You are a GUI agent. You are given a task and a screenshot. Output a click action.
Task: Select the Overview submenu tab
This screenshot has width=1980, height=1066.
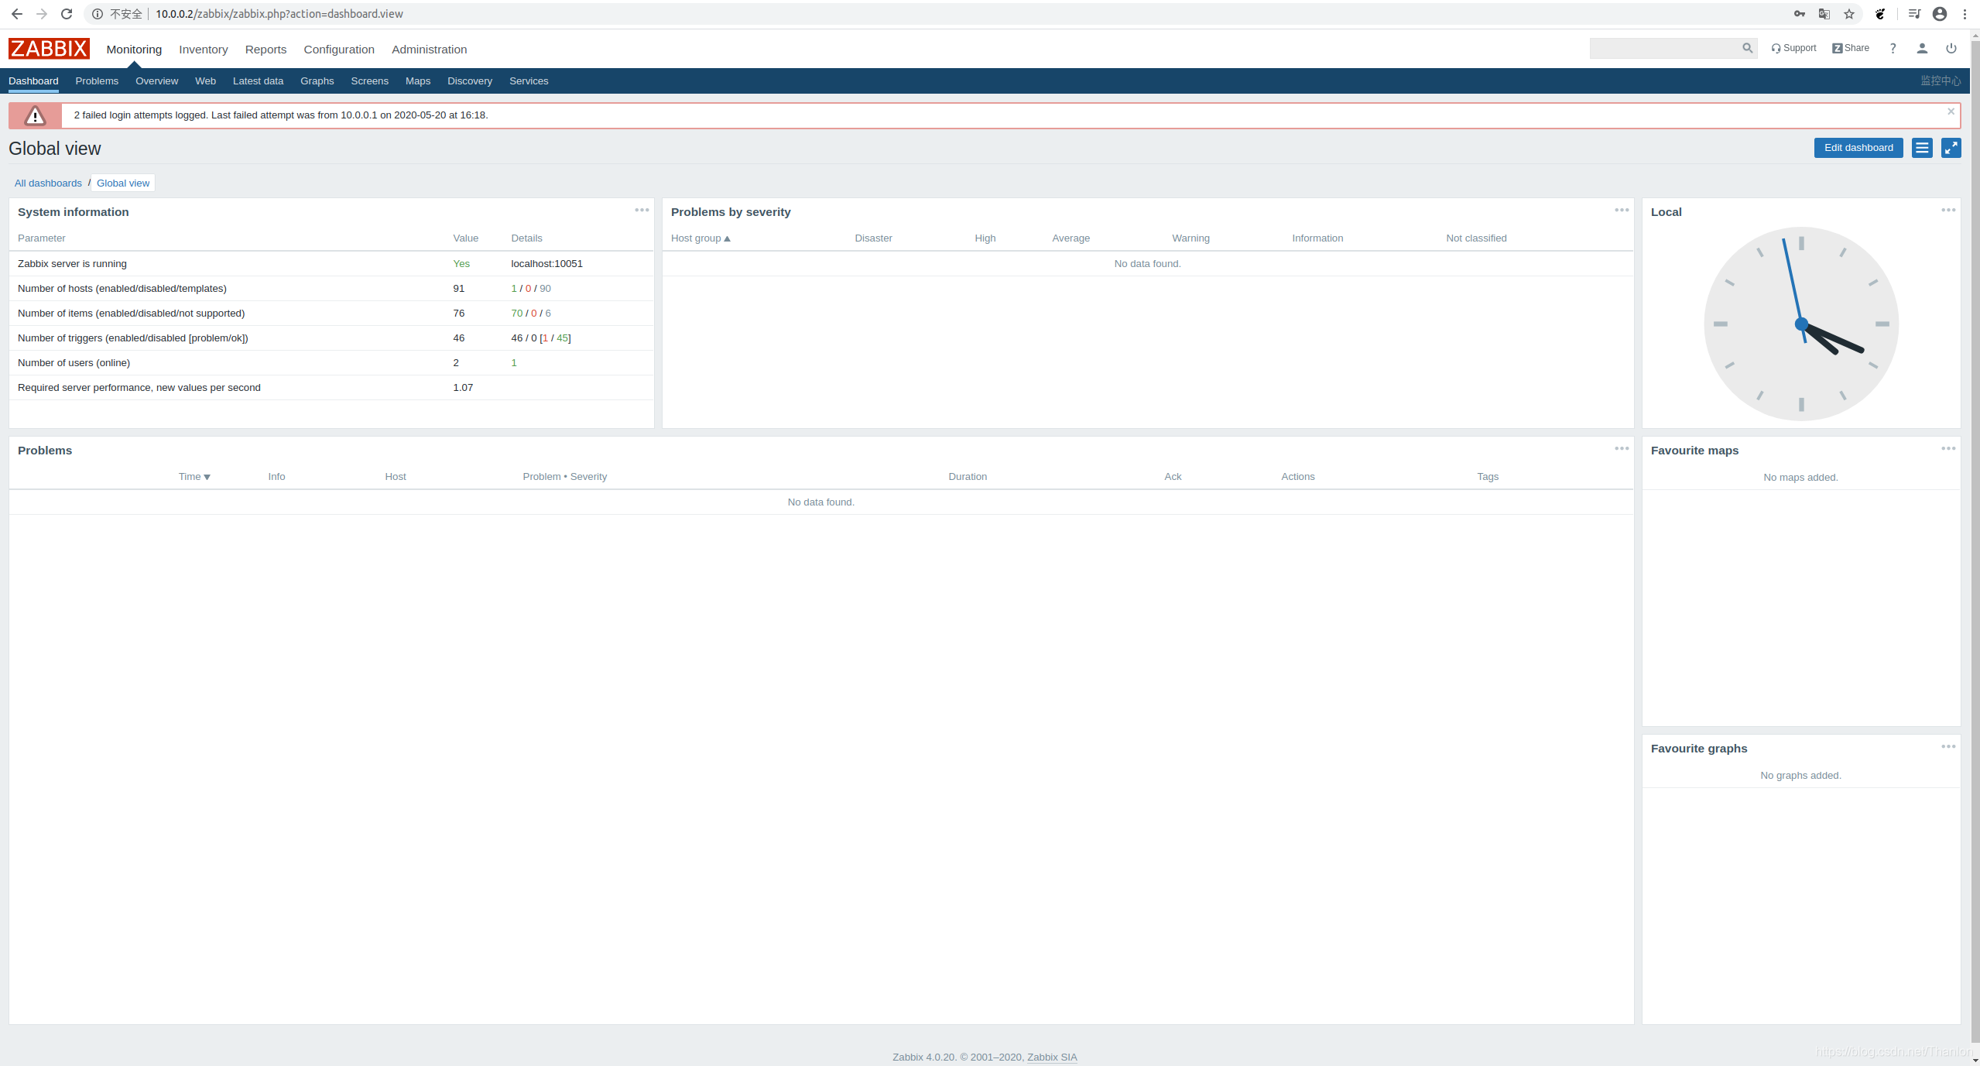(156, 81)
